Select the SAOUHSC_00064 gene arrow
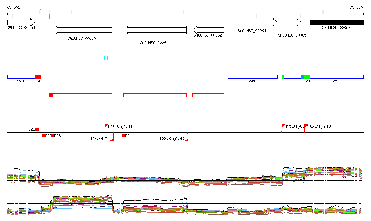This screenshot has height=221, width=371. click(x=253, y=22)
